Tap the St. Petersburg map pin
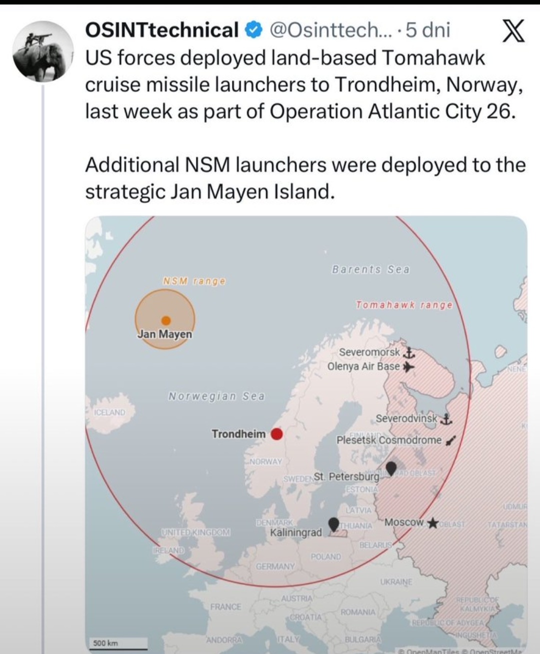 click(x=391, y=468)
